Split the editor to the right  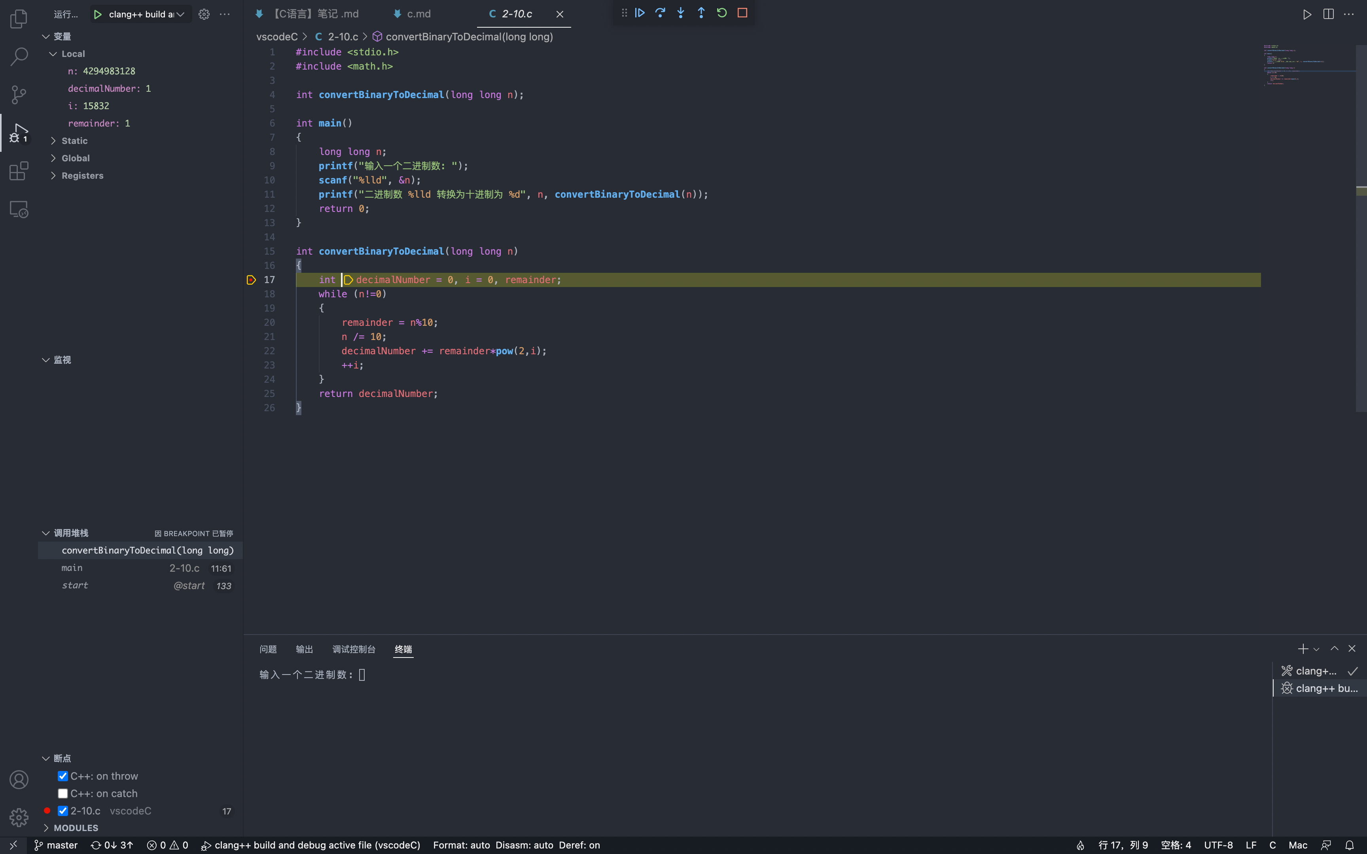click(1328, 14)
